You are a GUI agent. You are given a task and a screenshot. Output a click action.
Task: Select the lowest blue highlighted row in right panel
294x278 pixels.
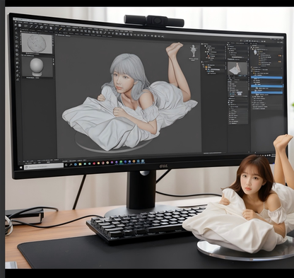point(266,93)
